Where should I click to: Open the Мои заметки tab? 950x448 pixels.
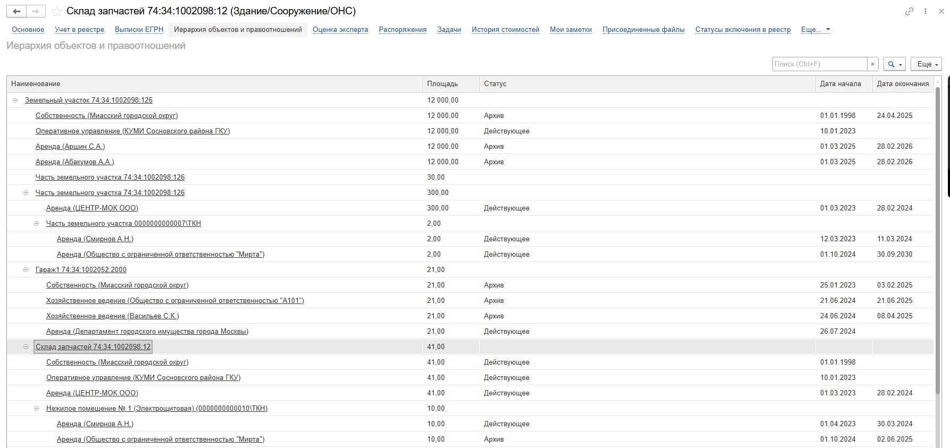[571, 29]
